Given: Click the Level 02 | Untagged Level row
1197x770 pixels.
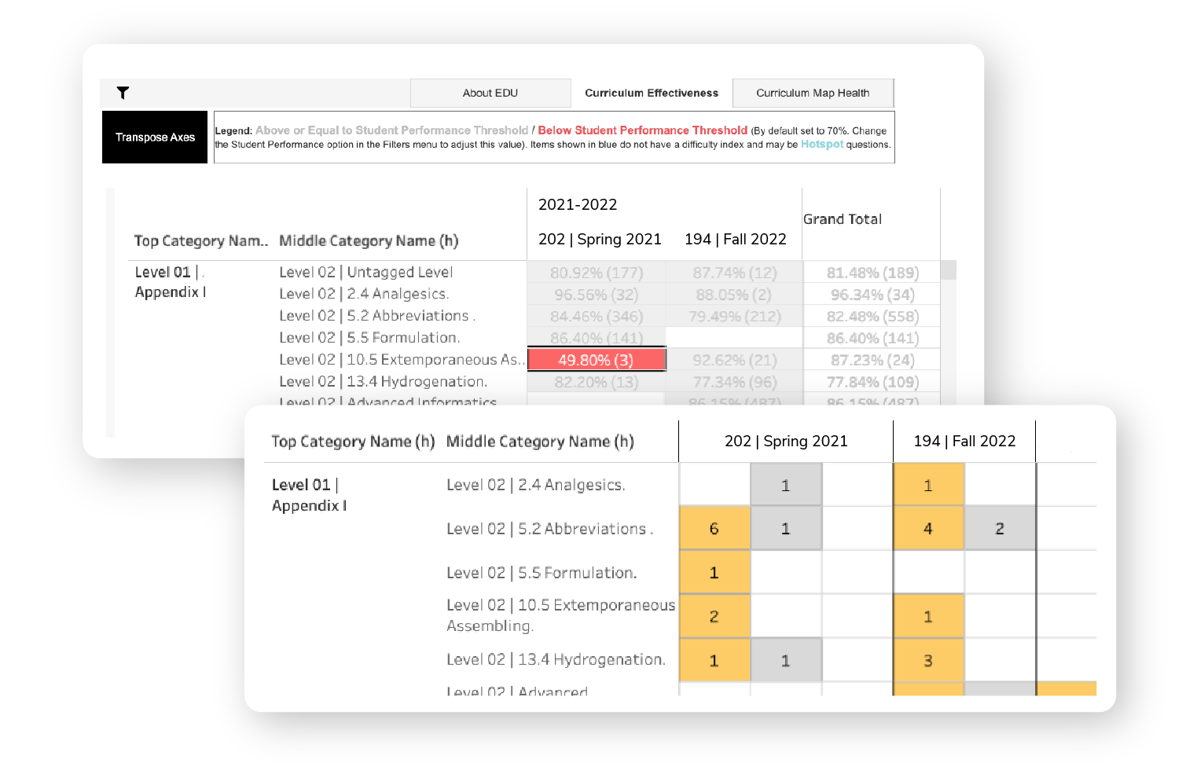Looking at the screenshot, I should (x=365, y=272).
